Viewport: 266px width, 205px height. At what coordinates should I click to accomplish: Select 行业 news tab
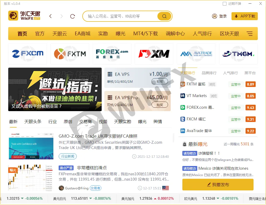pos(52,121)
